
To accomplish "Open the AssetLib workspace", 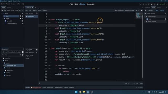I will point(91,4).
